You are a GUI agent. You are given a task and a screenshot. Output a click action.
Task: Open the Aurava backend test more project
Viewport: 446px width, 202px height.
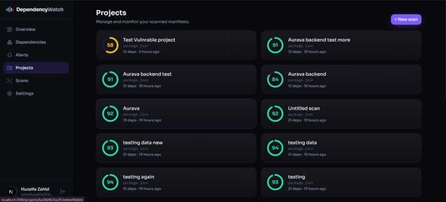tap(341, 45)
